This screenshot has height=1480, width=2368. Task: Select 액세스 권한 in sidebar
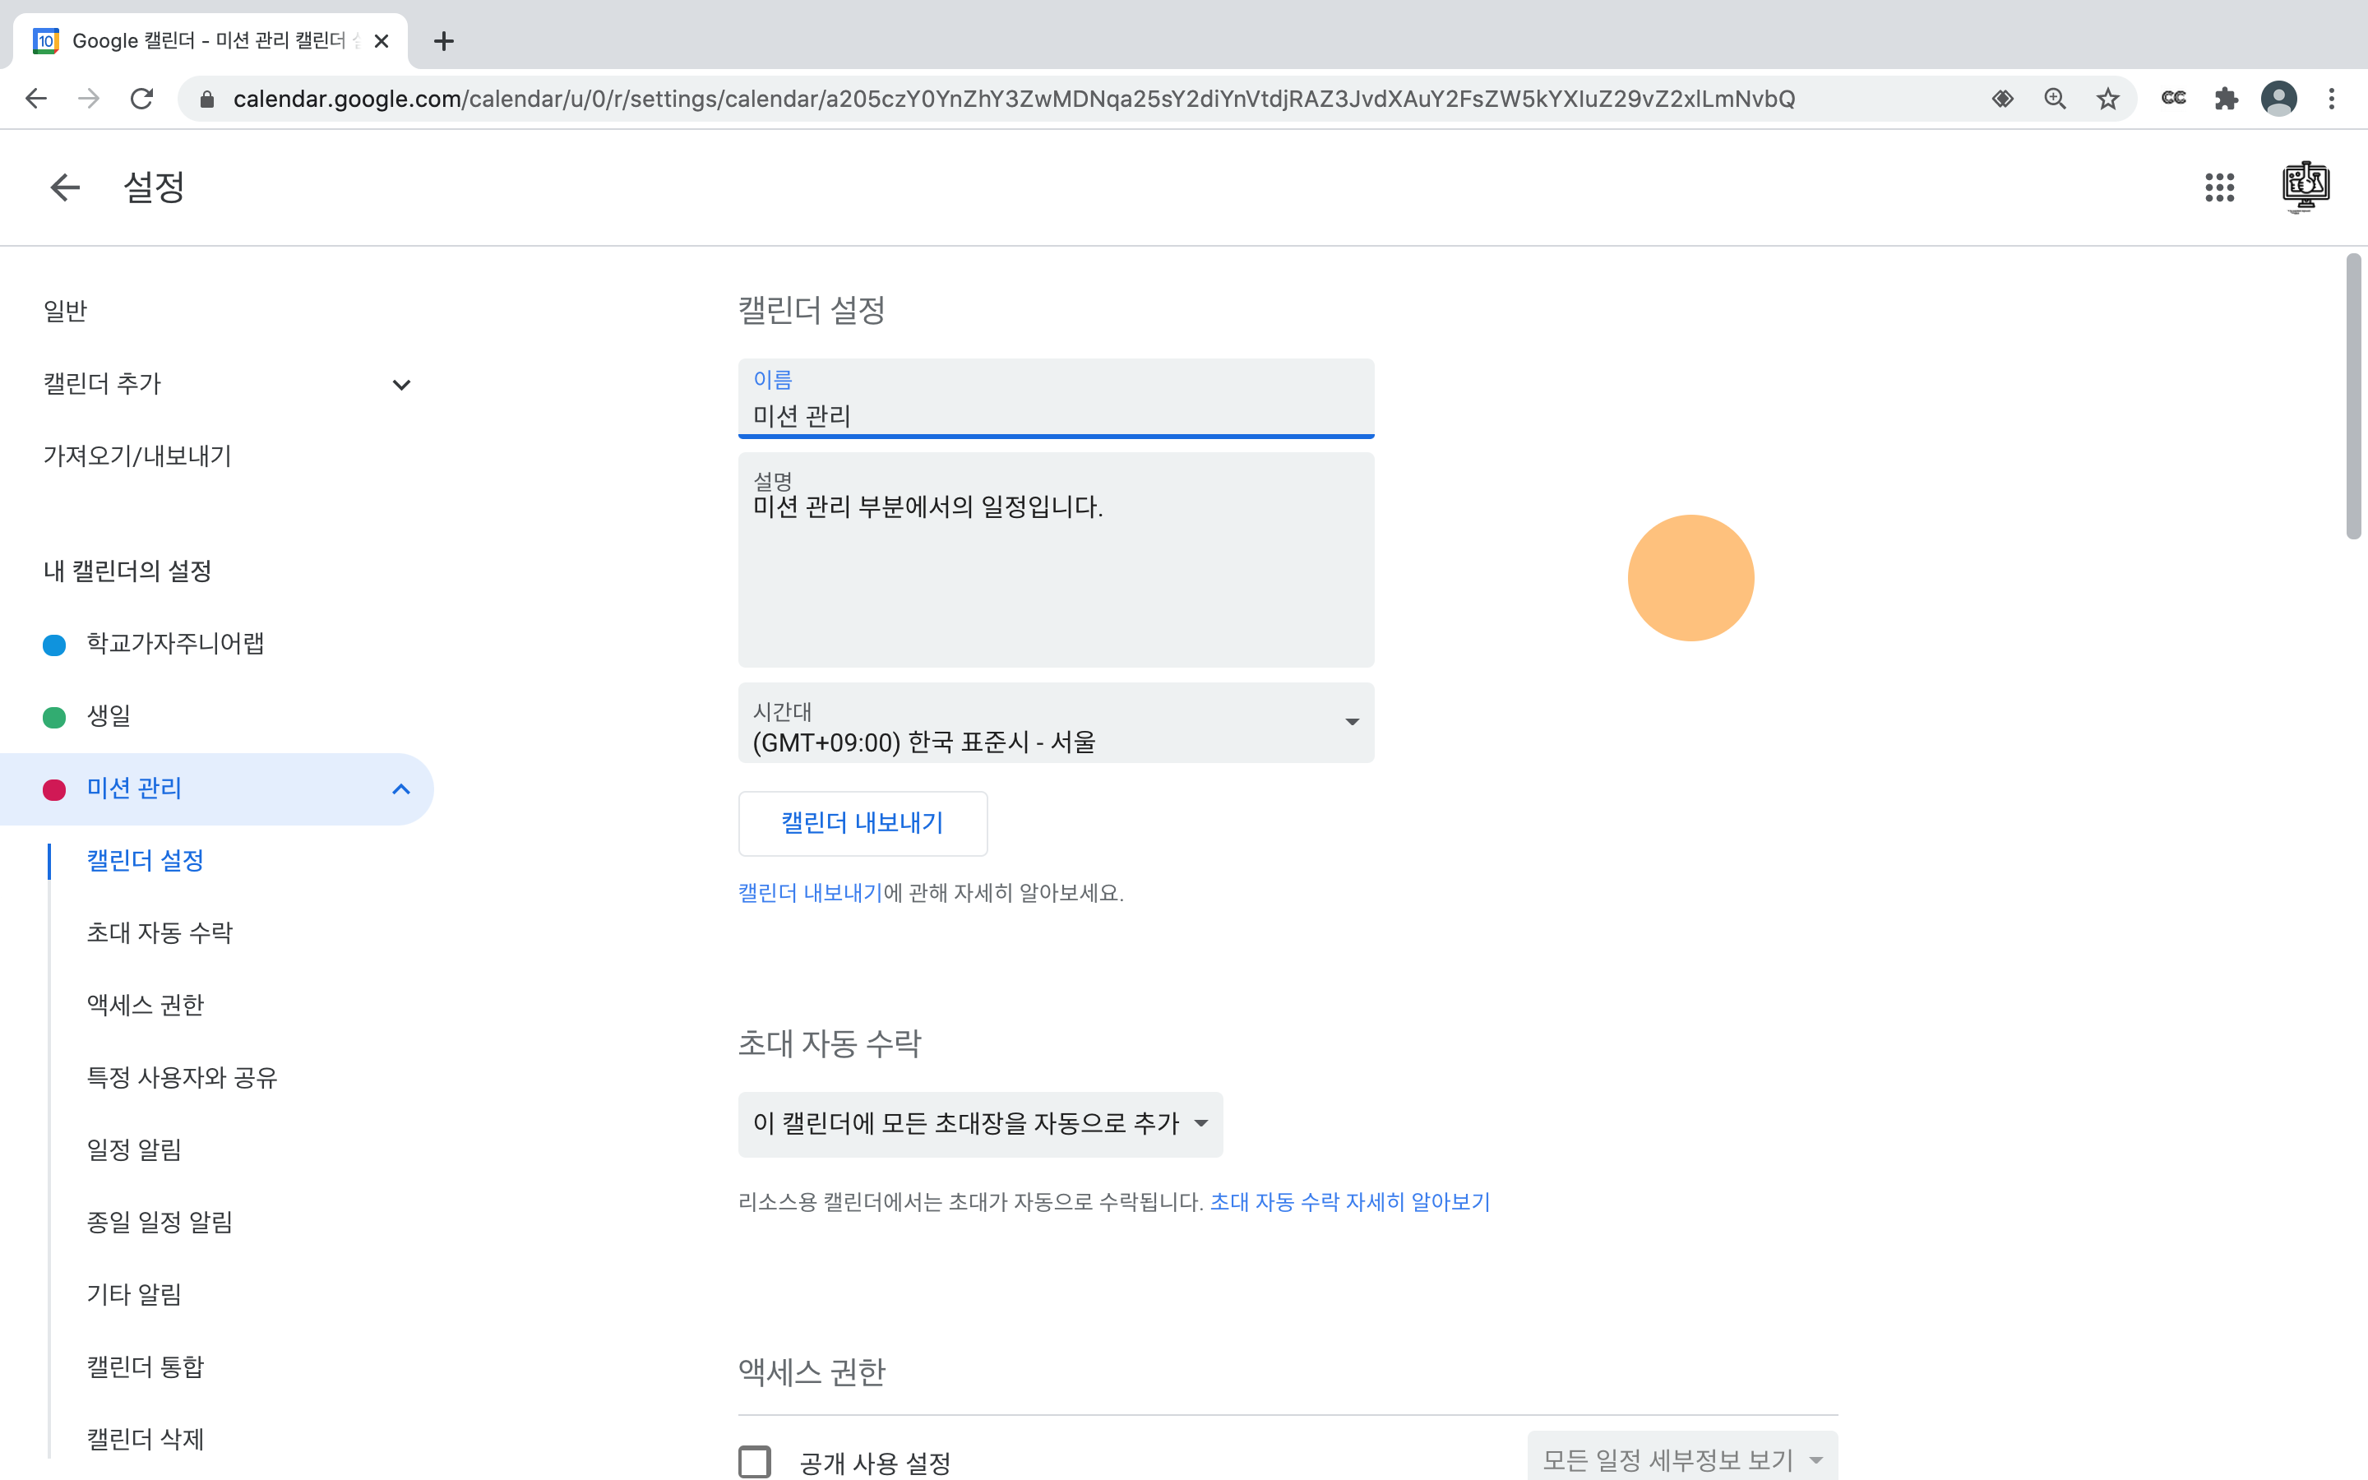pos(145,1006)
